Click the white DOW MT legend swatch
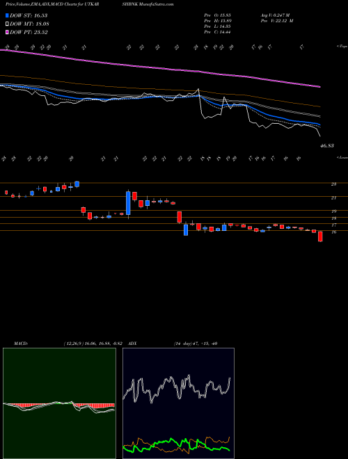 [x=7, y=24]
